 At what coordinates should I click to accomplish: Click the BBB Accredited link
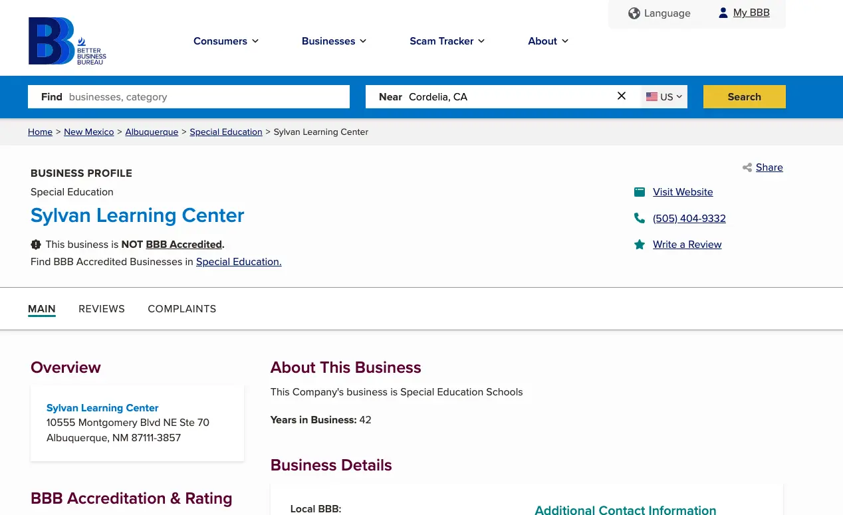pyautogui.click(x=184, y=245)
